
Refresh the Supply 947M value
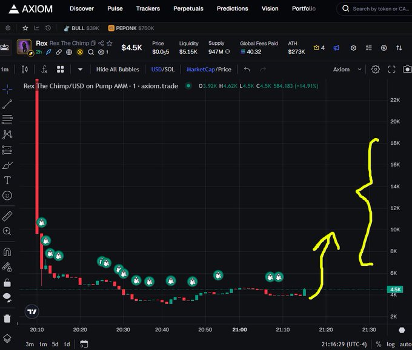[228, 51]
